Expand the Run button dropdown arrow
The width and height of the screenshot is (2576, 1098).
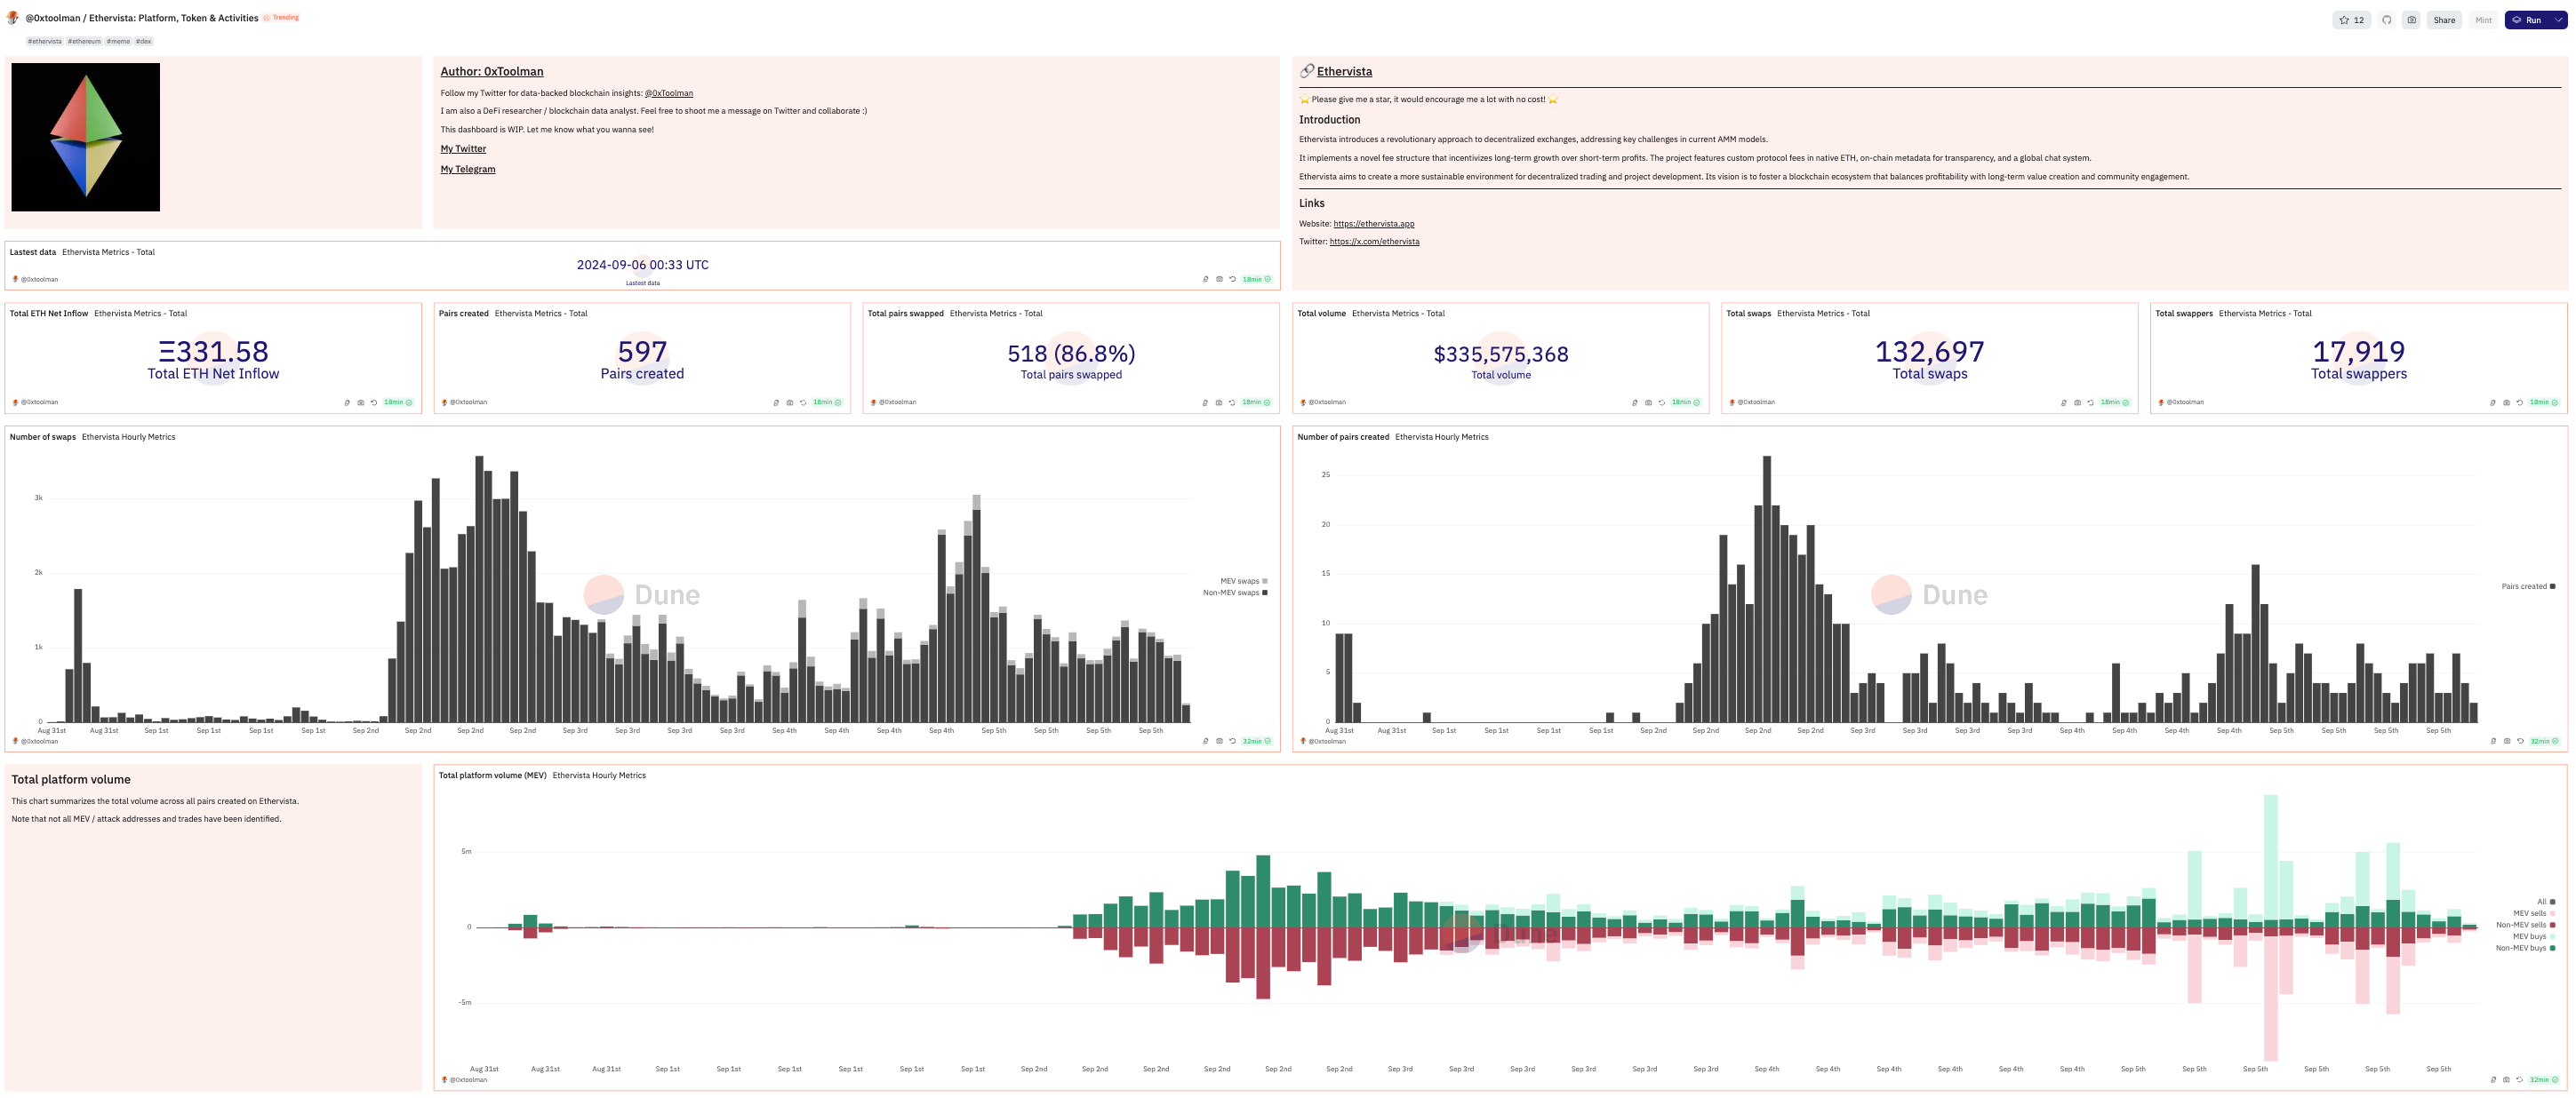point(2558,20)
